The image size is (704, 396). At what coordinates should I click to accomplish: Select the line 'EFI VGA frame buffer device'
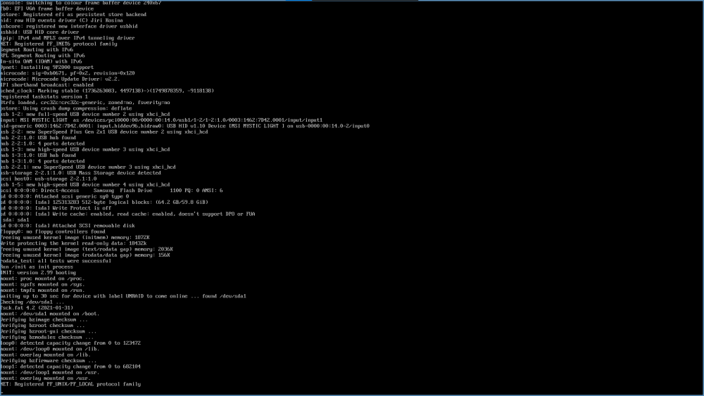point(47,8)
